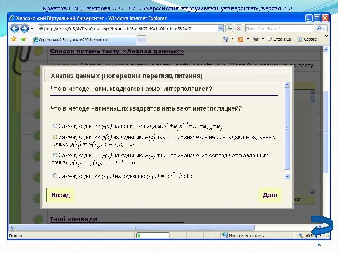Select the polynomial a0x^n answer option

[55, 126]
